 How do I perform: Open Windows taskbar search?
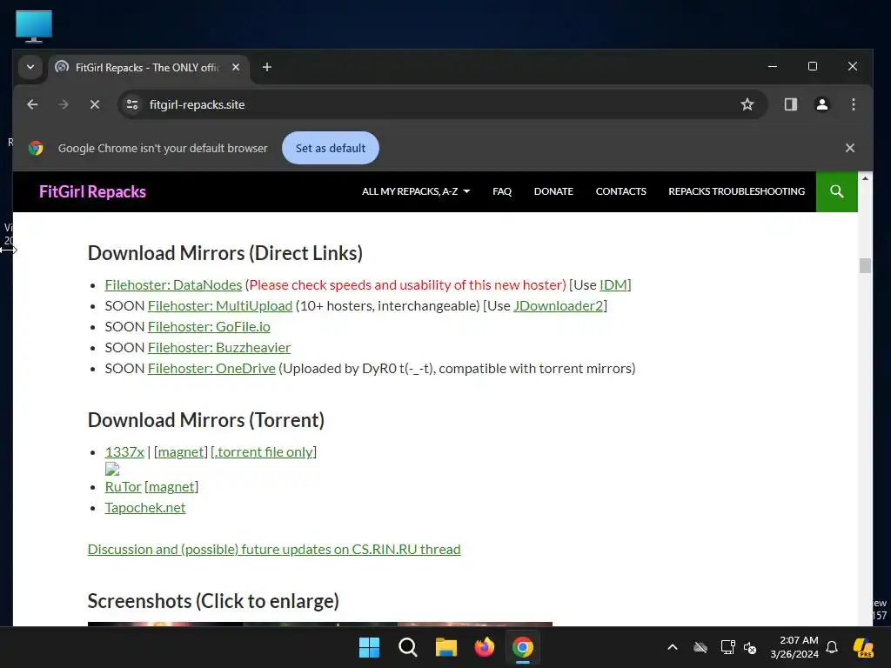(407, 647)
